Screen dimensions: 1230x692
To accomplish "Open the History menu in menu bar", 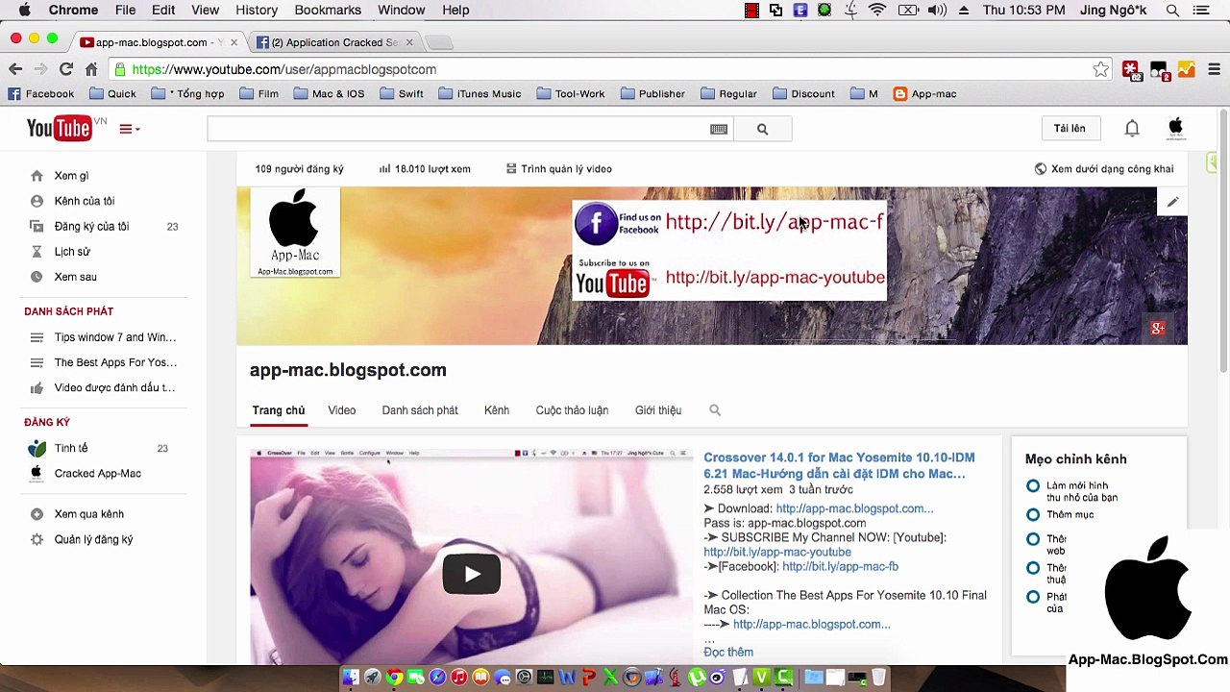I will [257, 10].
